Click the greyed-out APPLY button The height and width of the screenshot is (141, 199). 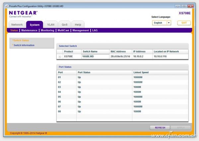tap(181, 128)
